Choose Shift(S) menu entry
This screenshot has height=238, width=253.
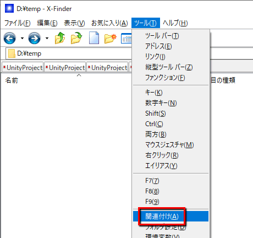(170, 113)
